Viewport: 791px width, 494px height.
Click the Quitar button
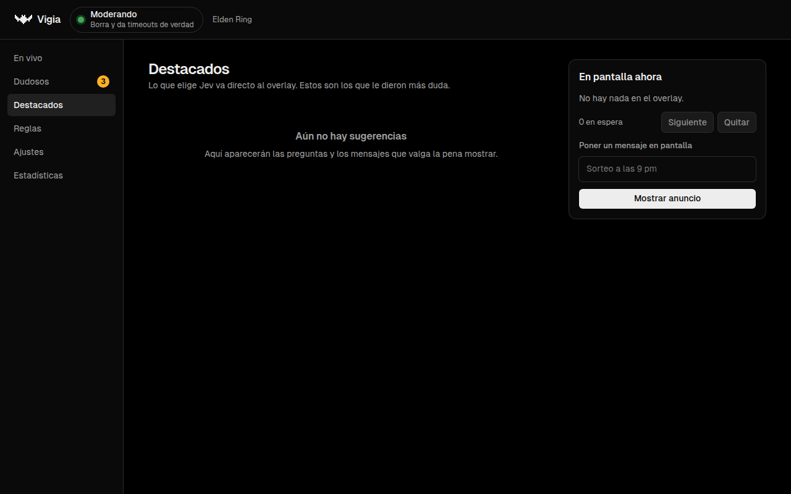point(737,122)
